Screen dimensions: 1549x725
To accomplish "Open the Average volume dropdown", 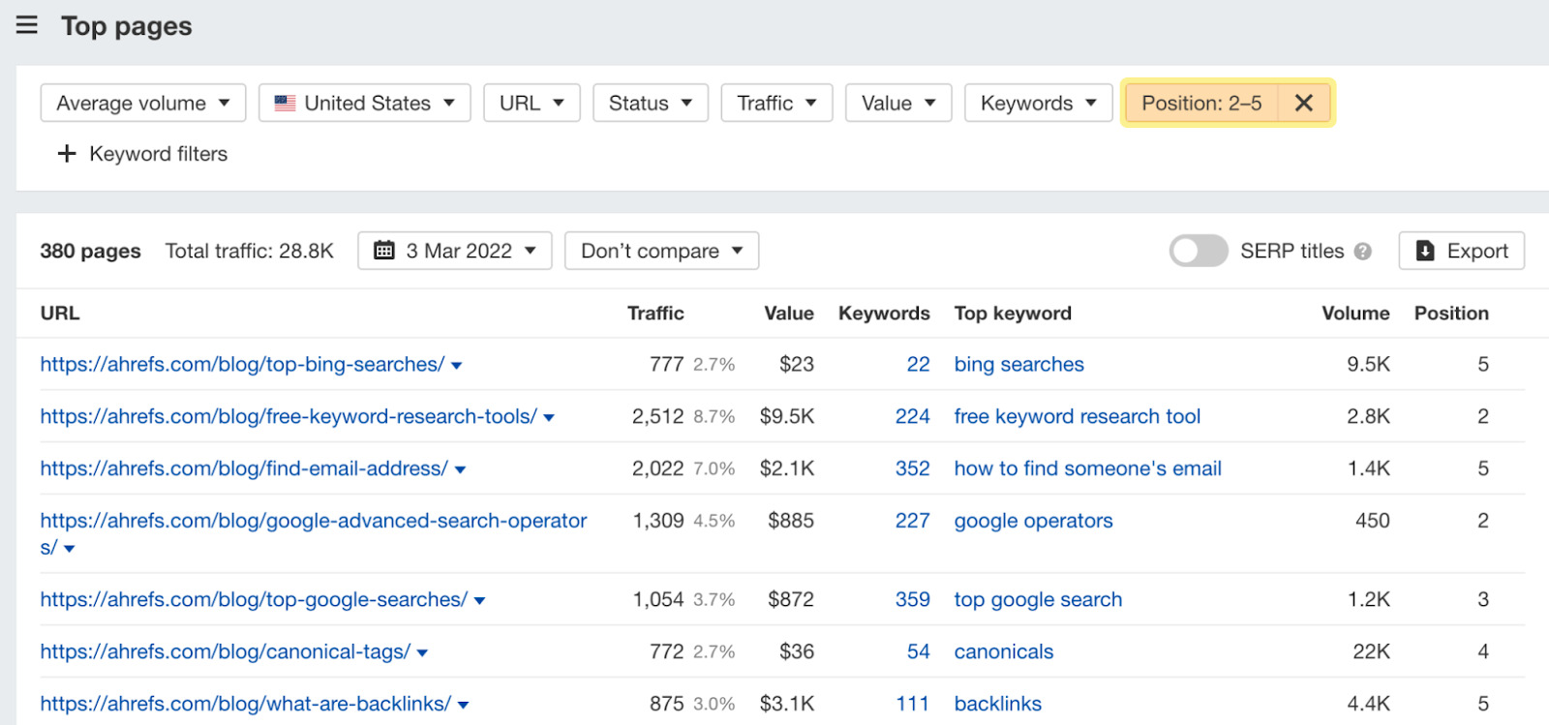I will [x=143, y=103].
